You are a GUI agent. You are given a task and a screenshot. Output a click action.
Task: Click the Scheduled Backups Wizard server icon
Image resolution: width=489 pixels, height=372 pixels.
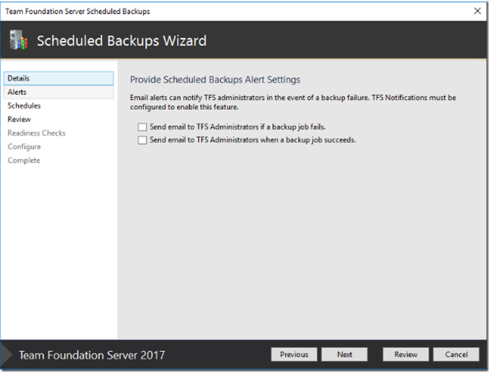tap(18, 41)
